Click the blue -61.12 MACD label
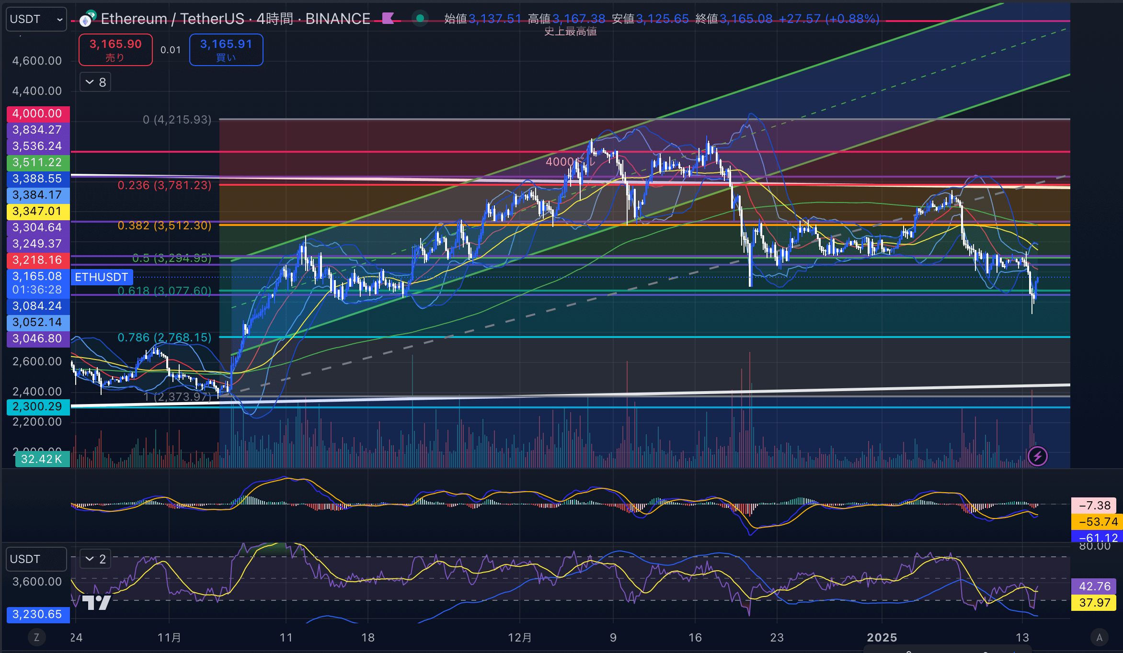The height and width of the screenshot is (653, 1123). tap(1097, 537)
